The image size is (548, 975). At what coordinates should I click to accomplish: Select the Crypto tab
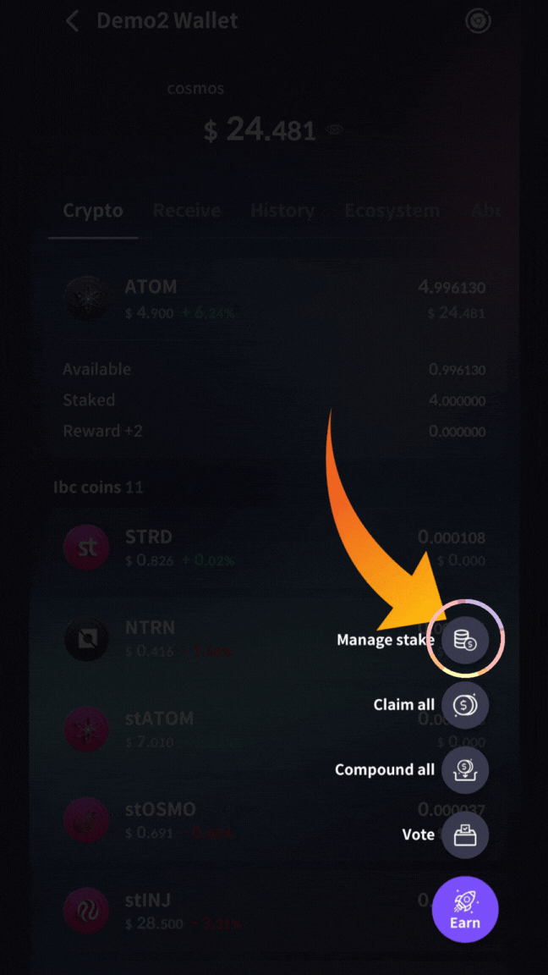pos(93,210)
